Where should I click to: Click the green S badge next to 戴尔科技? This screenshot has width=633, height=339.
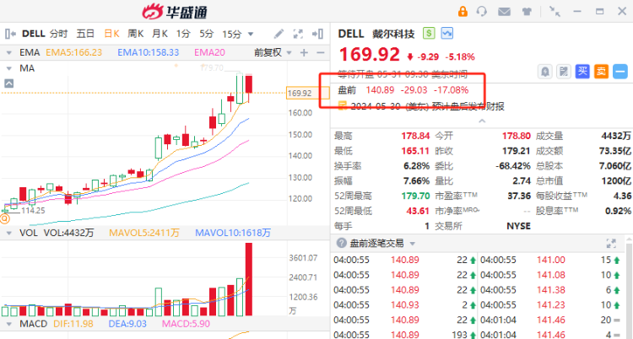point(429,33)
